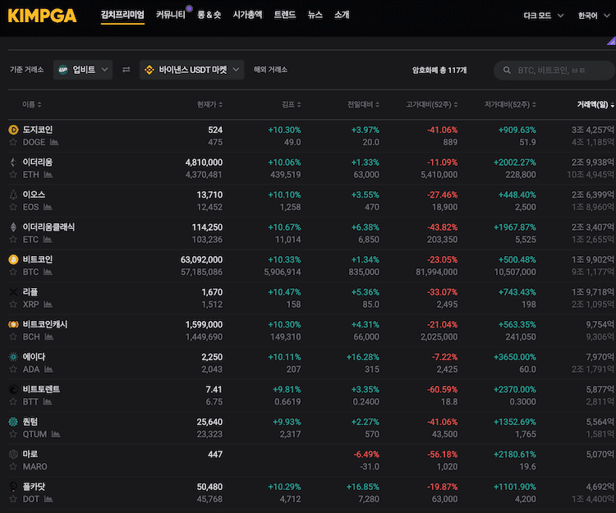This screenshot has width=616, height=513.
Task: Favorite MARO with its star
Action: [13, 467]
